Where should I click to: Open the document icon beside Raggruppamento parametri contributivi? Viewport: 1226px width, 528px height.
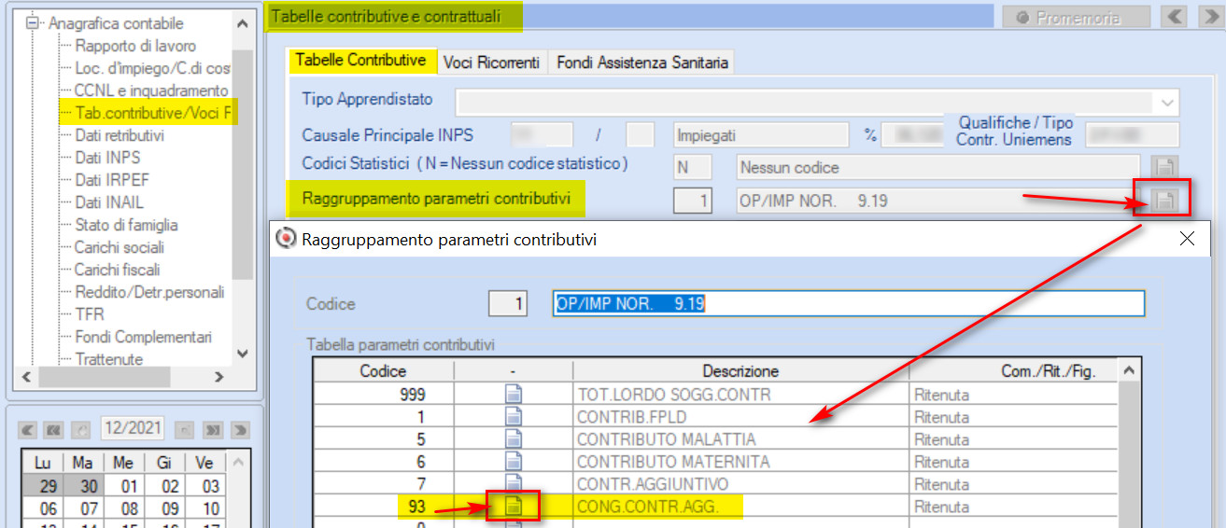[1164, 200]
